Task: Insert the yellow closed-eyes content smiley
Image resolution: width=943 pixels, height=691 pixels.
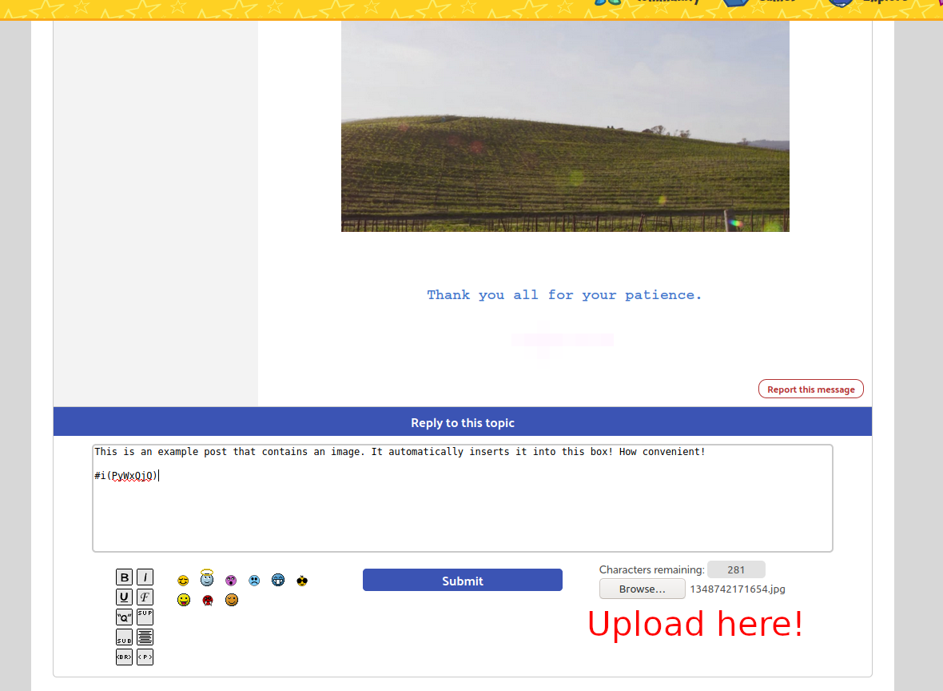Action: [184, 581]
